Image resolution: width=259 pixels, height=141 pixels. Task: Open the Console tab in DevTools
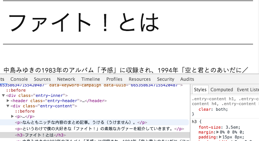coord(19,79)
